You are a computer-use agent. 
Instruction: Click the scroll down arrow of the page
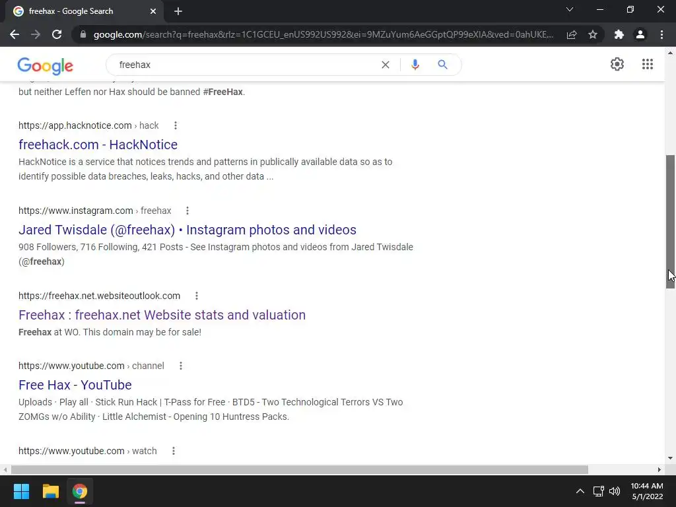[x=671, y=458]
